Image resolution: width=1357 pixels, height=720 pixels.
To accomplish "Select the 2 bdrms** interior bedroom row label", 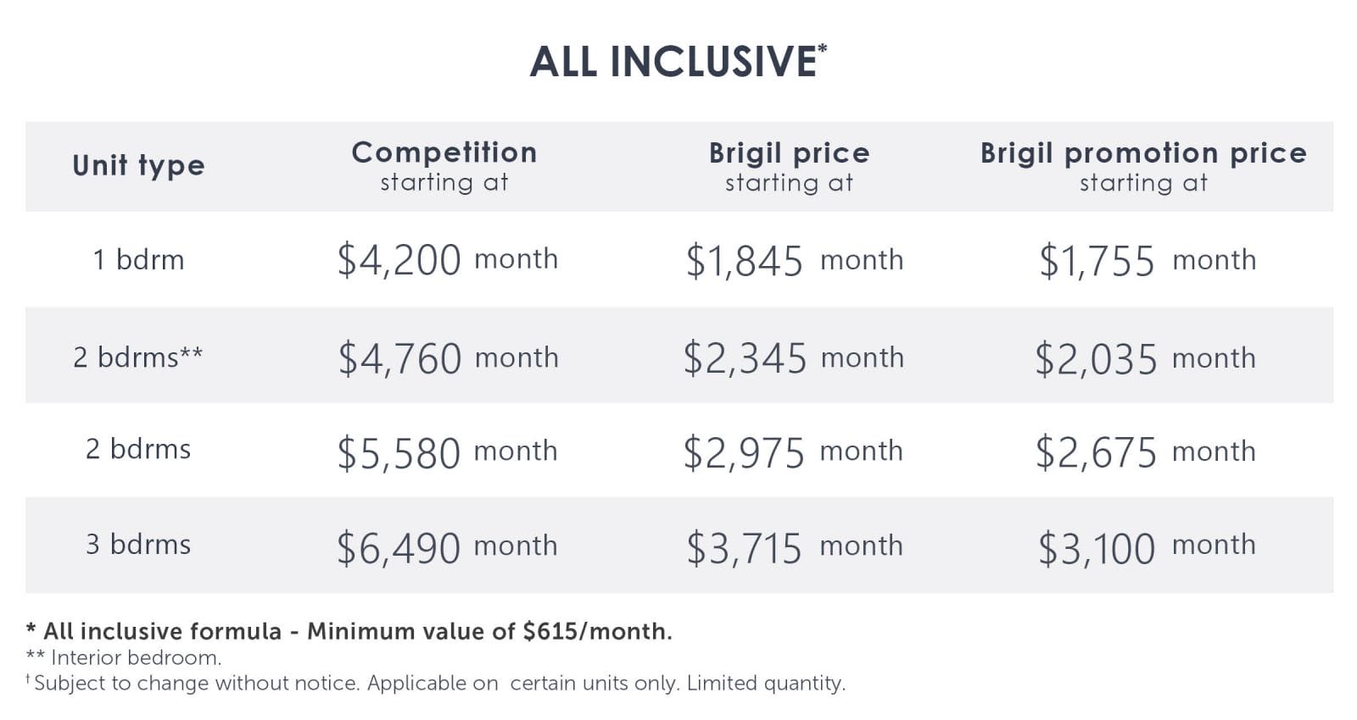I will [x=138, y=357].
